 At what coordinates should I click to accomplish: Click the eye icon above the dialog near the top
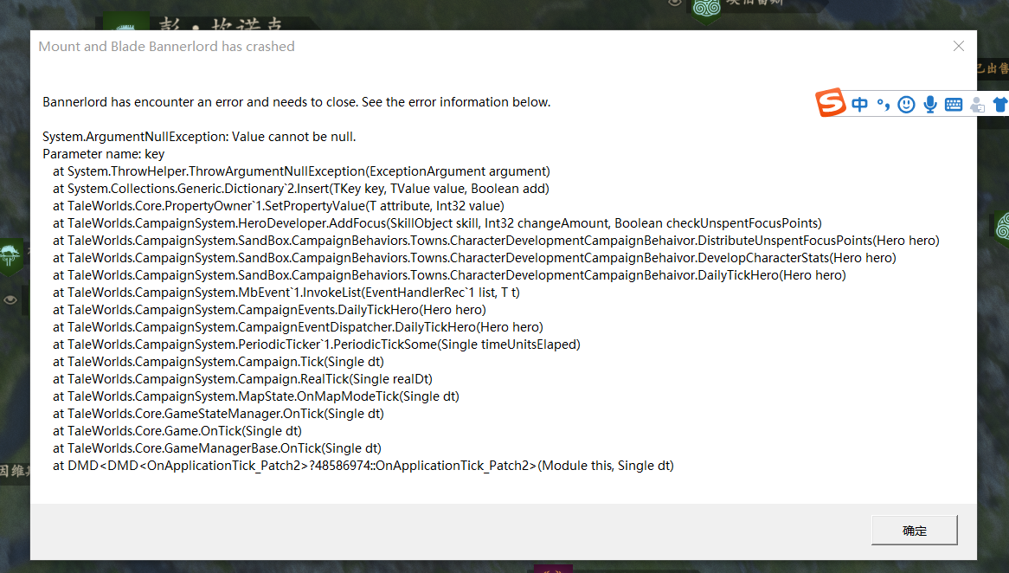point(674,3)
